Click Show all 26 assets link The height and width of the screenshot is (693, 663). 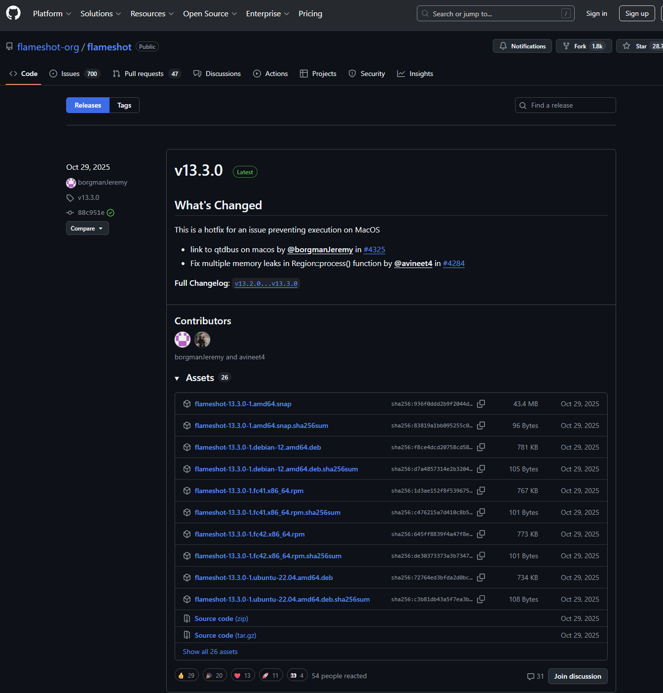(210, 652)
